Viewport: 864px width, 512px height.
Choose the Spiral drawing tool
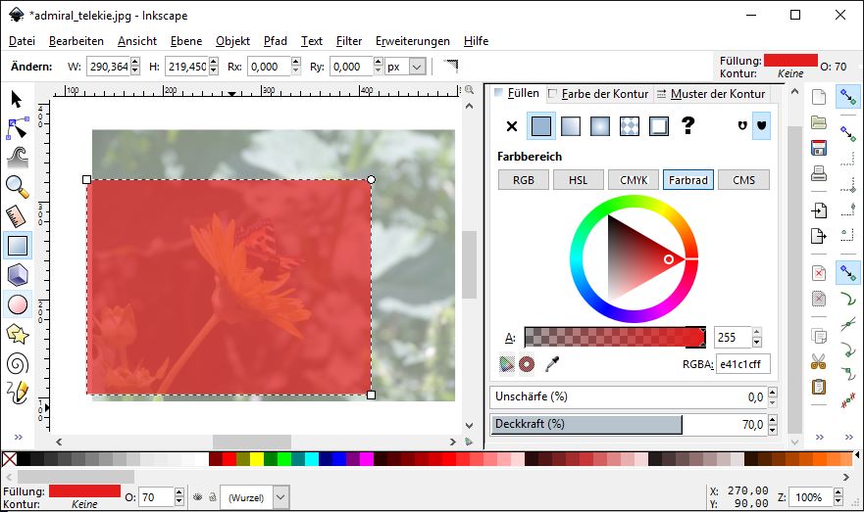(x=18, y=363)
